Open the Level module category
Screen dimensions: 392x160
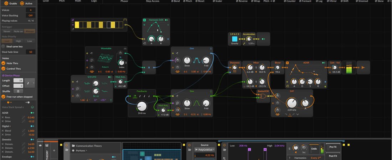tap(46, 1)
